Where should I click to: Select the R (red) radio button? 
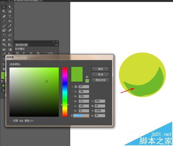point(72,101)
